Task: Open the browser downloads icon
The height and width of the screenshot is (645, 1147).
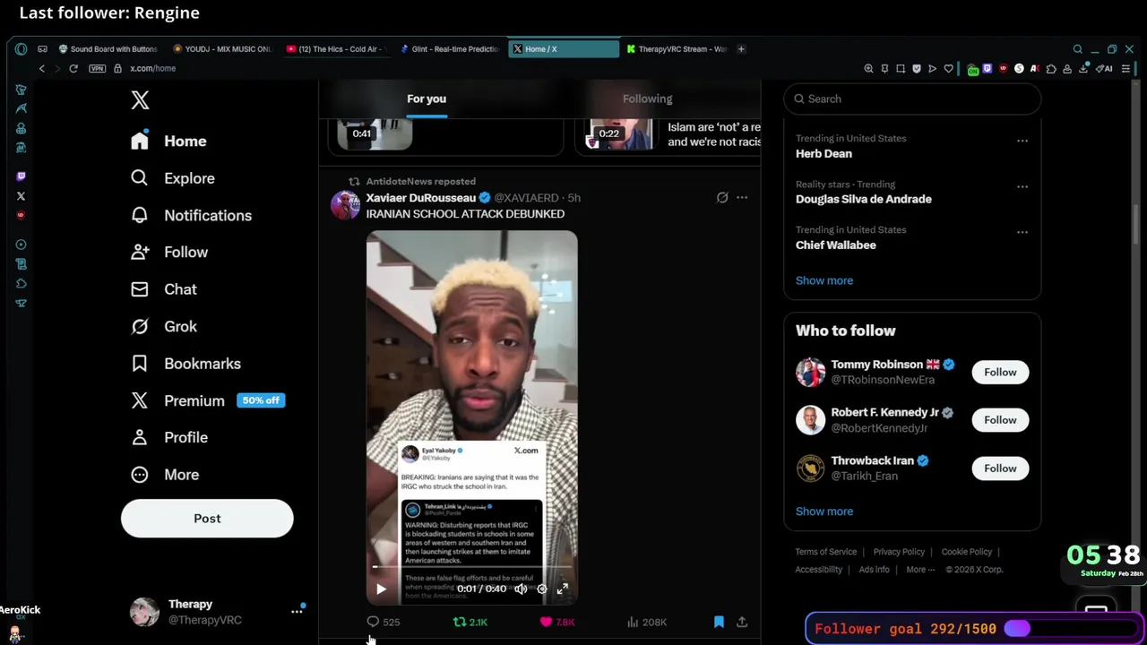Action: 1082,69
